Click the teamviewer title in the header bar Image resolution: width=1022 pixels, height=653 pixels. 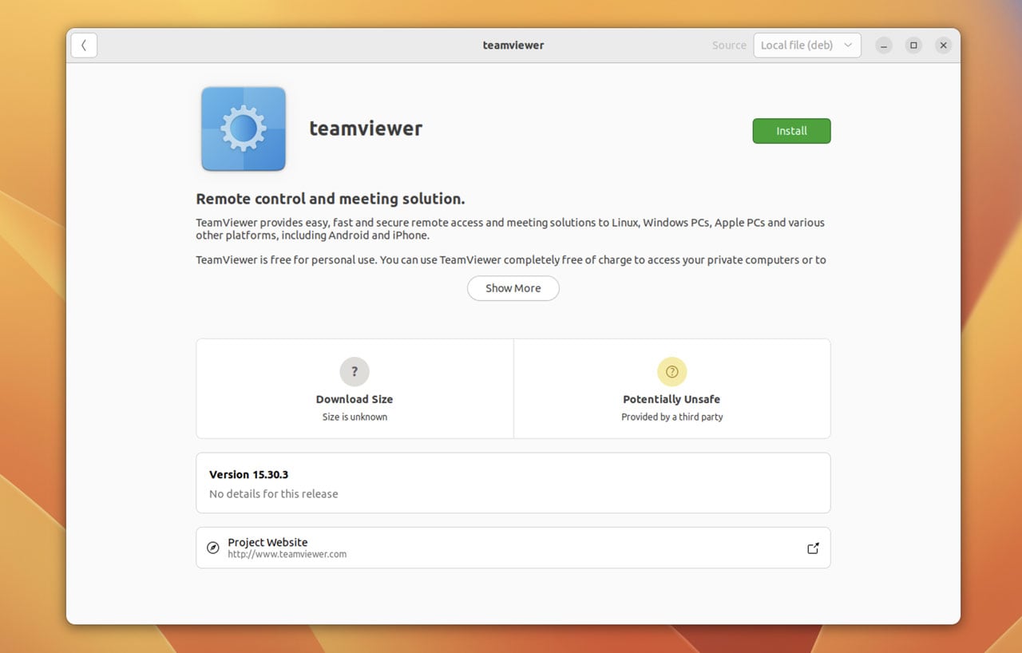coord(513,45)
